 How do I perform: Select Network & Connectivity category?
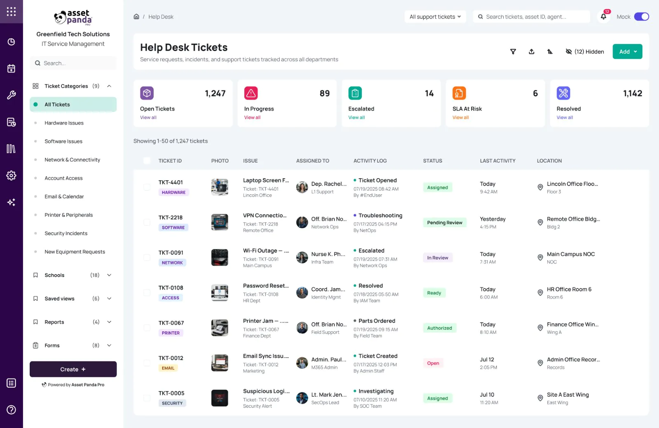tap(73, 160)
